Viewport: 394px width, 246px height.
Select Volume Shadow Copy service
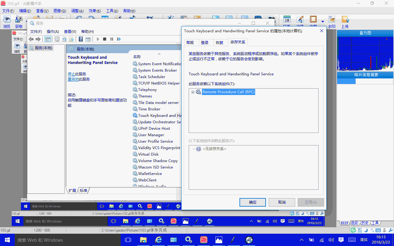tap(158, 161)
